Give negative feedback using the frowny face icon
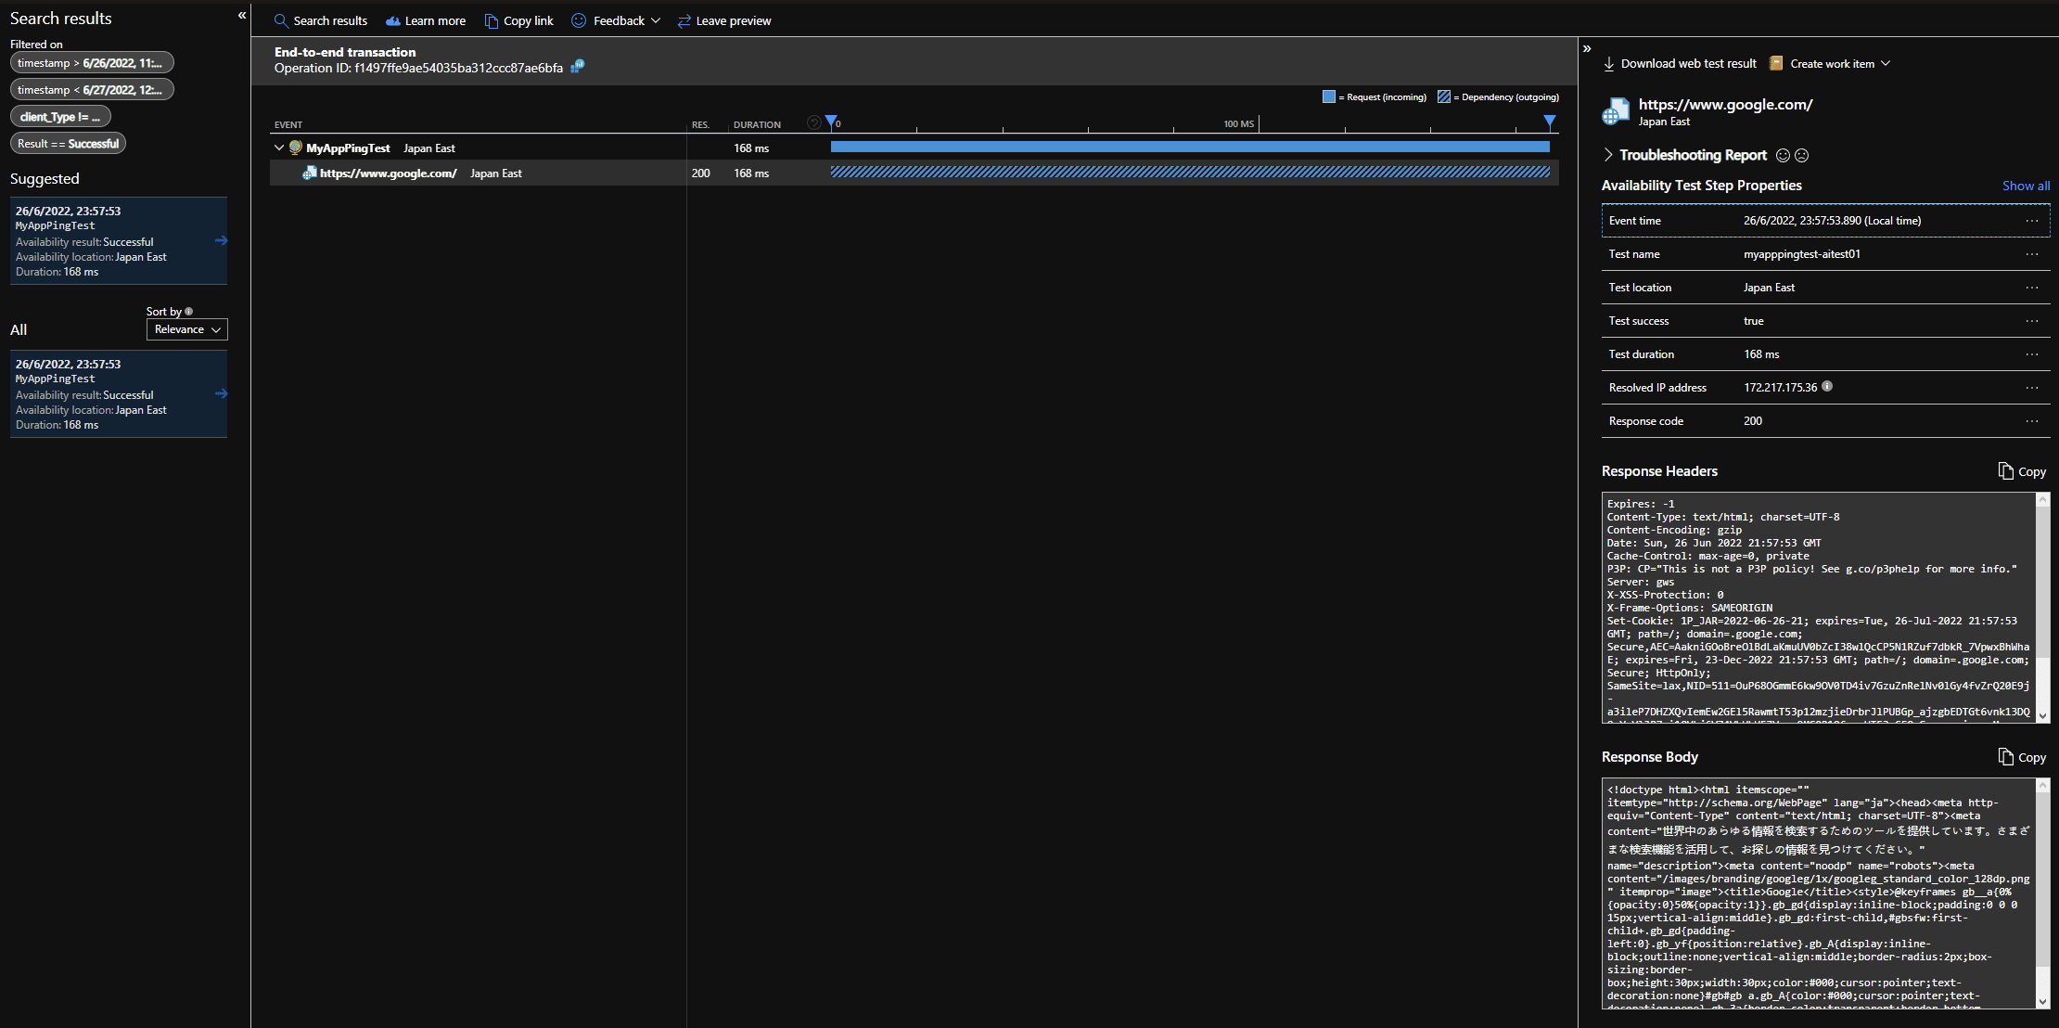Viewport: 2059px width, 1028px height. point(1801,155)
